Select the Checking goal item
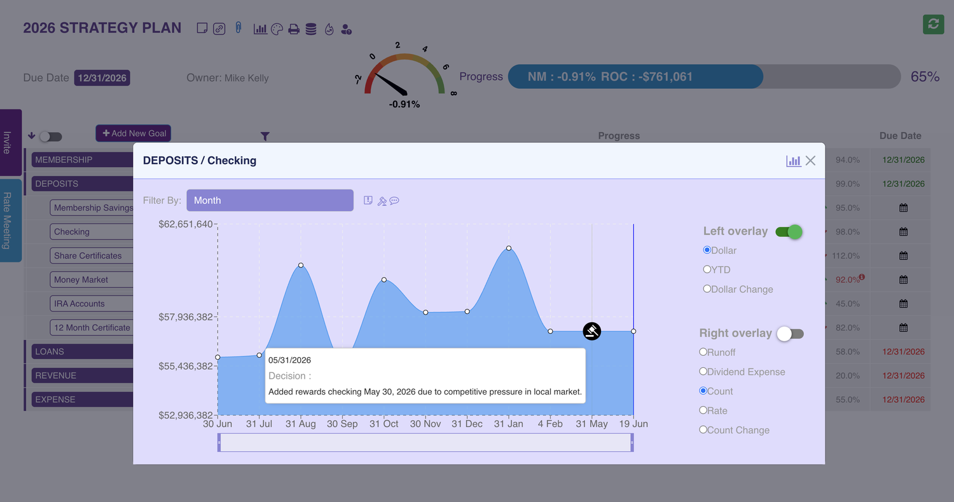The width and height of the screenshot is (954, 502). click(92, 232)
